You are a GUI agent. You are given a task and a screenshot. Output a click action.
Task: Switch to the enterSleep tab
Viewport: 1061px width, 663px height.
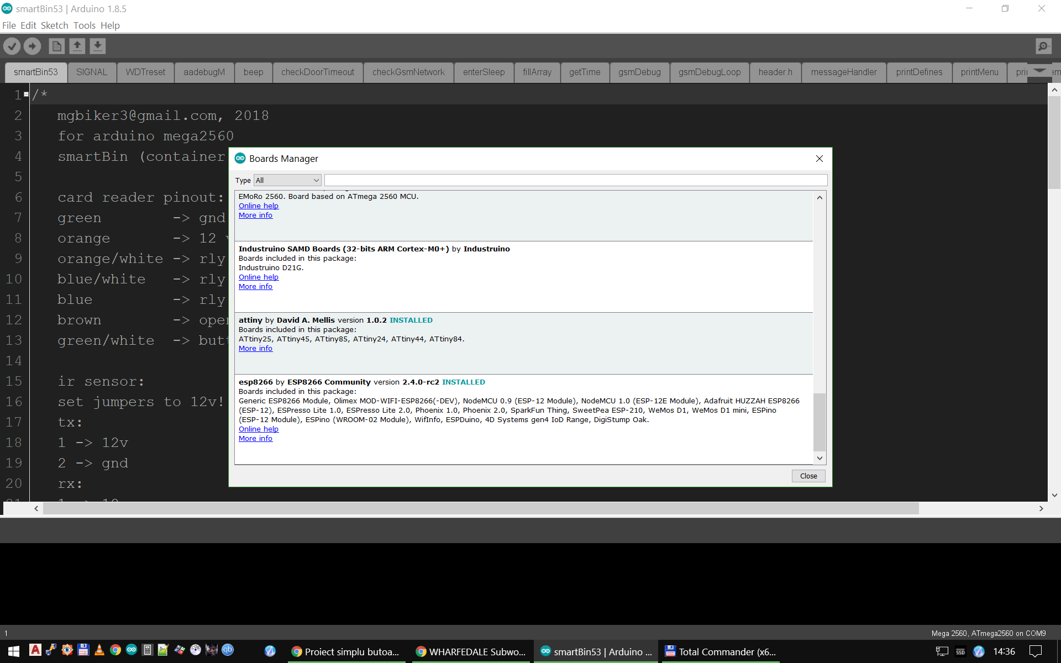[484, 72]
